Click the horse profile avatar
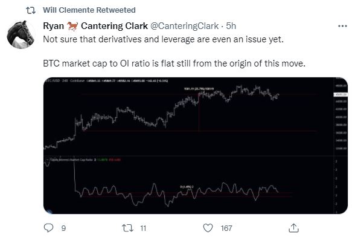This screenshot has width=355, height=246. click(x=21, y=34)
